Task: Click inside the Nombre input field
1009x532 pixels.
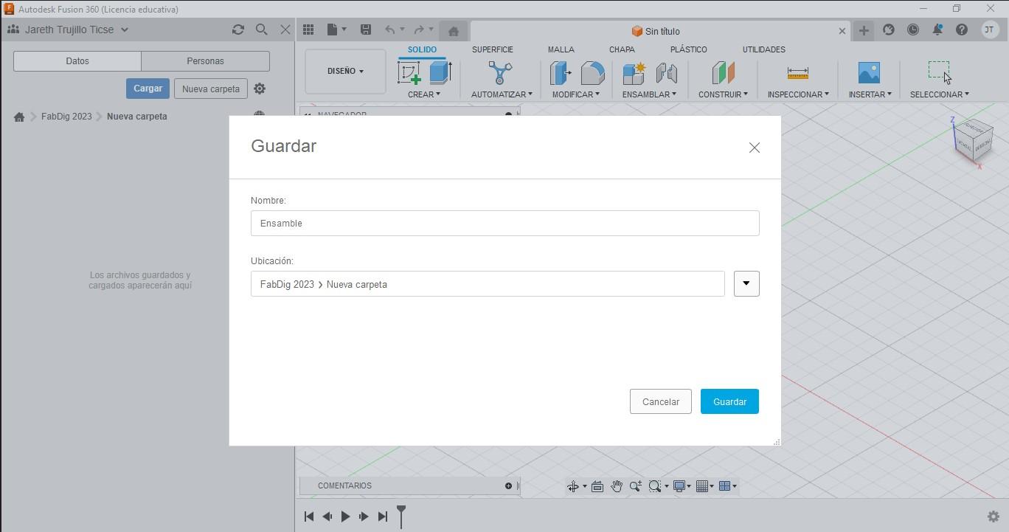Action: [x=504, y=223]
